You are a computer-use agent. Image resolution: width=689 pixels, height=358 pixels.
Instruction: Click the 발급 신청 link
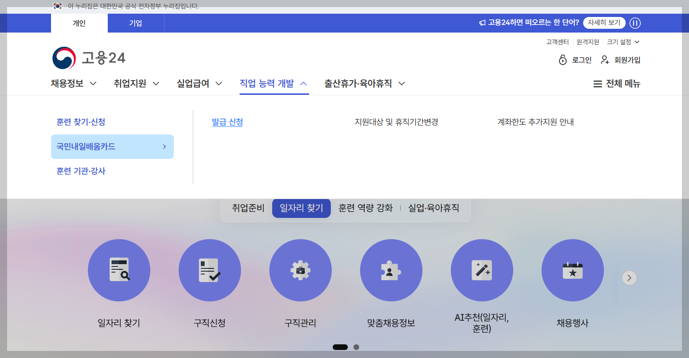click(x=227, y=122)
